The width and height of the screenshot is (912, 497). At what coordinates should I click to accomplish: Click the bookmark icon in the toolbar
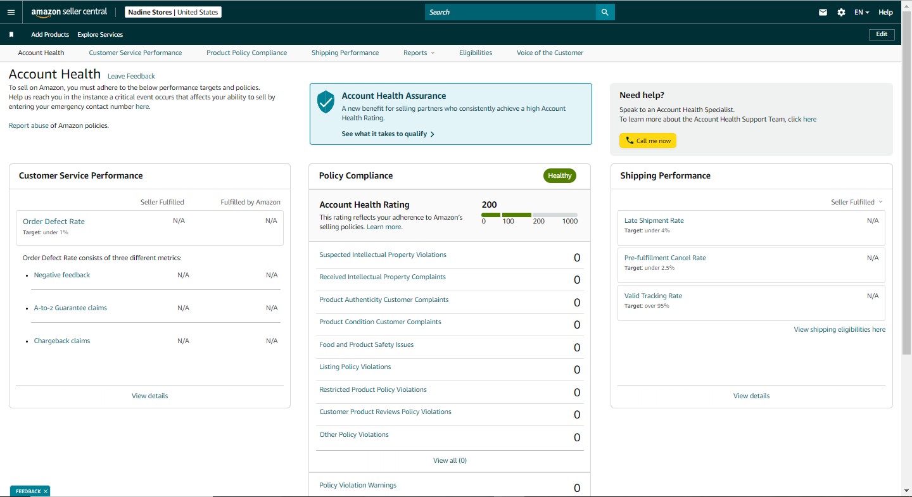pyautogui.click(x=11, y=35)
